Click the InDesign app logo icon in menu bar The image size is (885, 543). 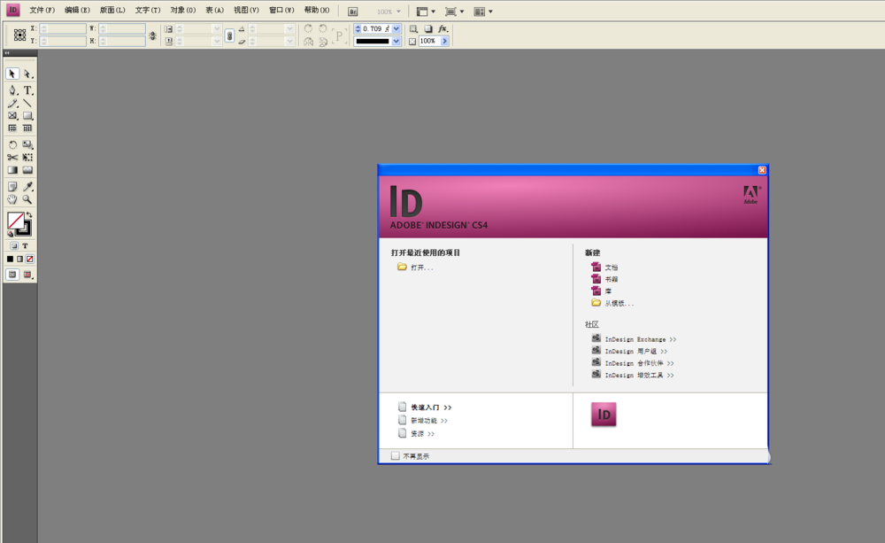click(12, 10)
